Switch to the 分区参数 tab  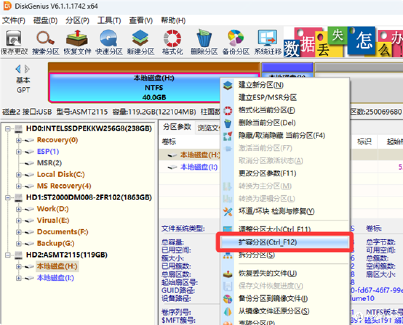[x=177, y=127]
